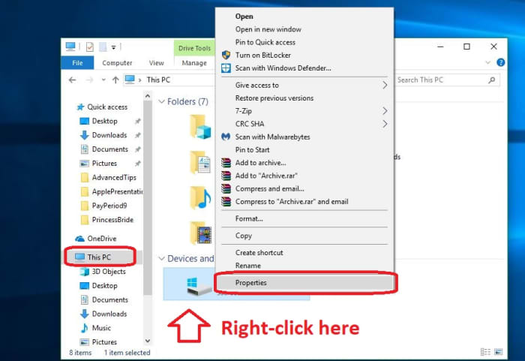Image resolution: width=525 pixels, height=361 pixels.
Task: Open the File tab
Action: pos(77,63)
